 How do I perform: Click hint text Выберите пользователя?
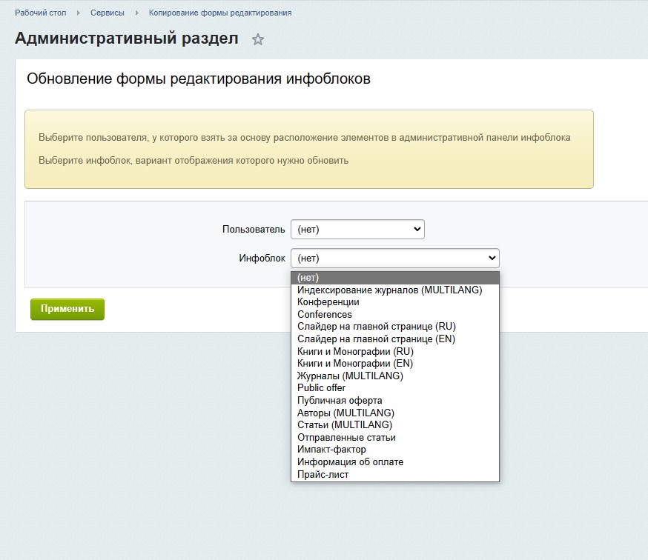pos(304,138)
